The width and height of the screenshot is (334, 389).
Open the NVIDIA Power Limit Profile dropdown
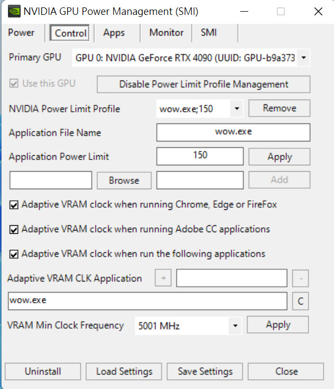[237, 109]
